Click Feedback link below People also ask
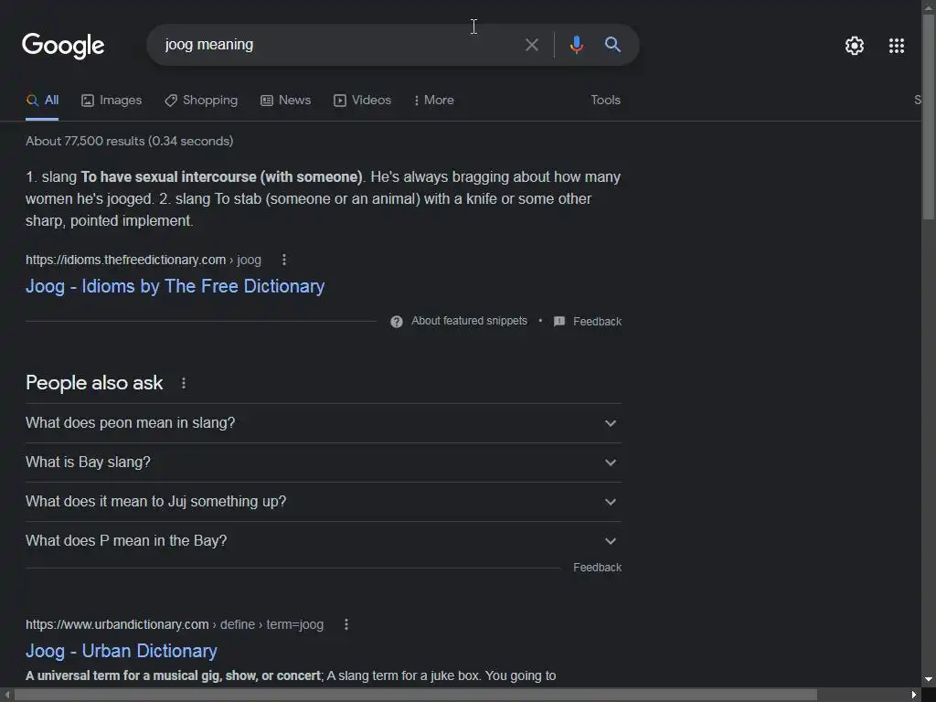Viewport: 936px width, 702px height. pyautogui.click(x=597, y=568)
